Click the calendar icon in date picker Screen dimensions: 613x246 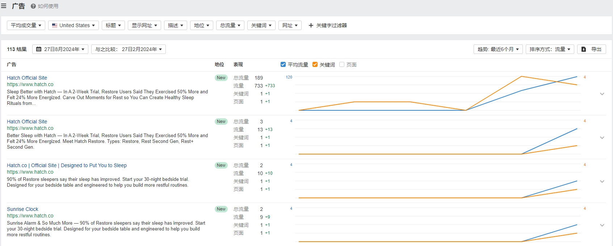click(x=39, y=49)
